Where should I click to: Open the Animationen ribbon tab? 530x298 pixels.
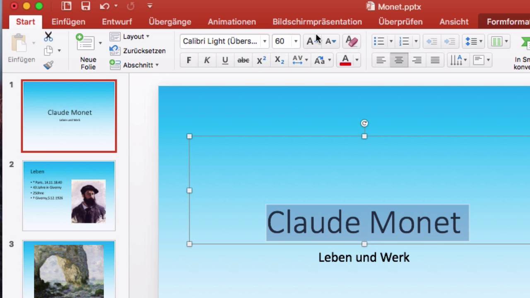pyautogui.click(x=232, y=22)
